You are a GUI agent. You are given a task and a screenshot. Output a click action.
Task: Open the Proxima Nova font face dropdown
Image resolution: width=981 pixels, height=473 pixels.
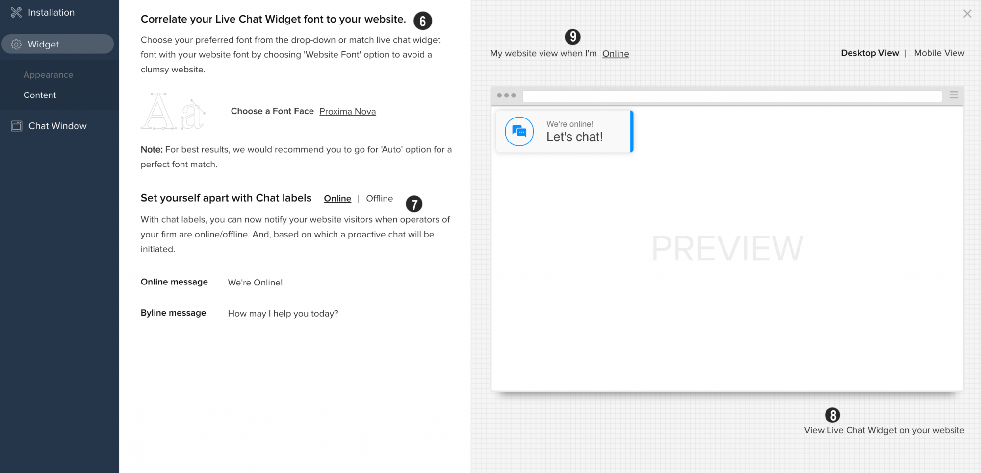click(x=347, y=111)
